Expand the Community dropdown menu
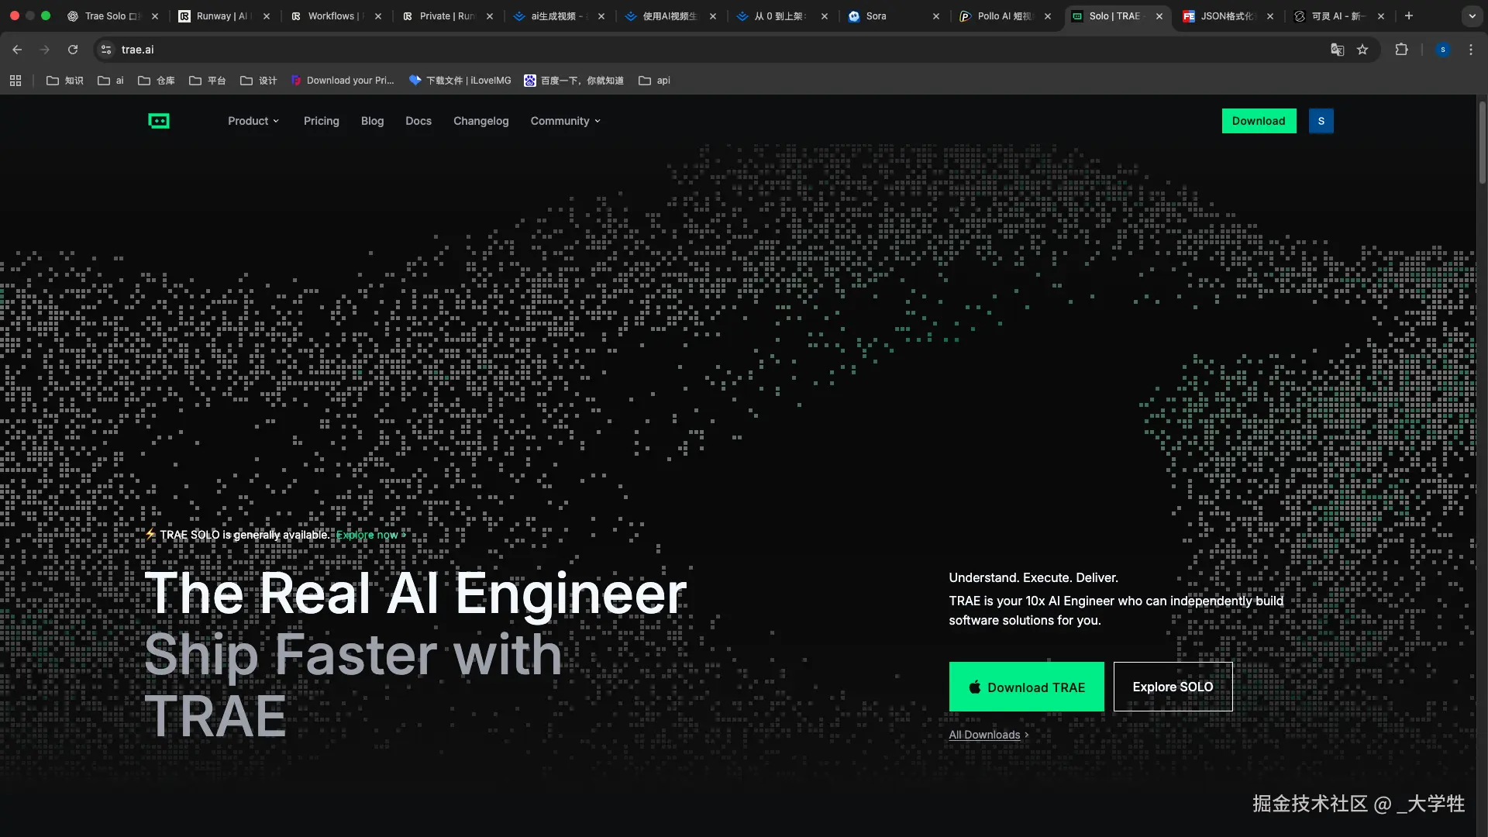1488x837 pixels. coord(565,121)
